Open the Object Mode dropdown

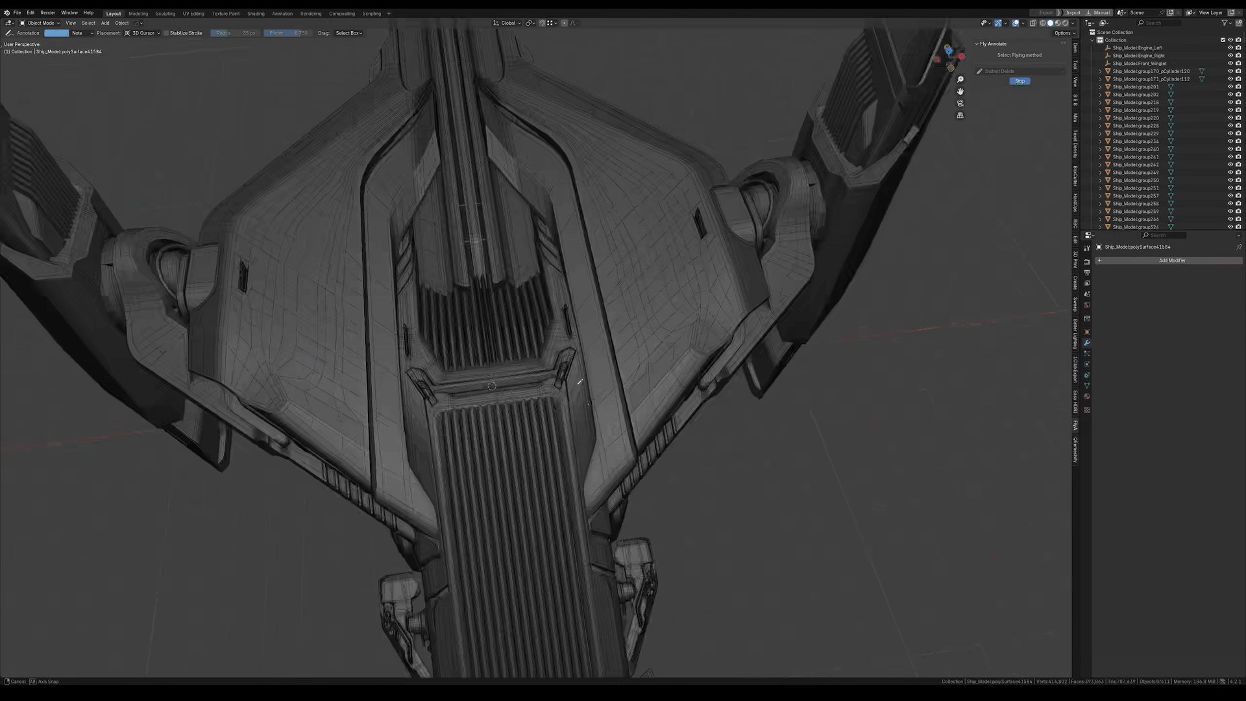tap(40, 23)
